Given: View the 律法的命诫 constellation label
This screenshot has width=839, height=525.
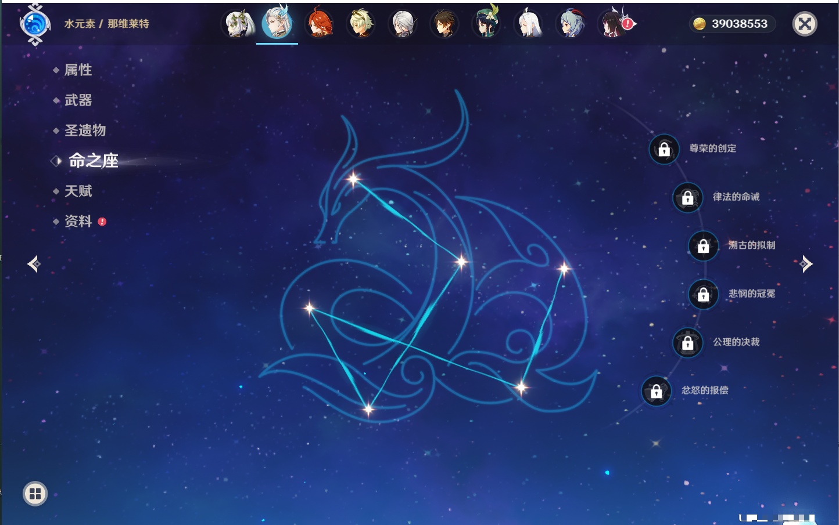Looking at the screenshot, I should tap(736, 197).
